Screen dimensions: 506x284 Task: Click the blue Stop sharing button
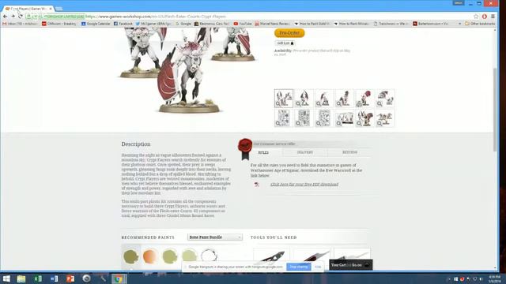tap(299, 267)
